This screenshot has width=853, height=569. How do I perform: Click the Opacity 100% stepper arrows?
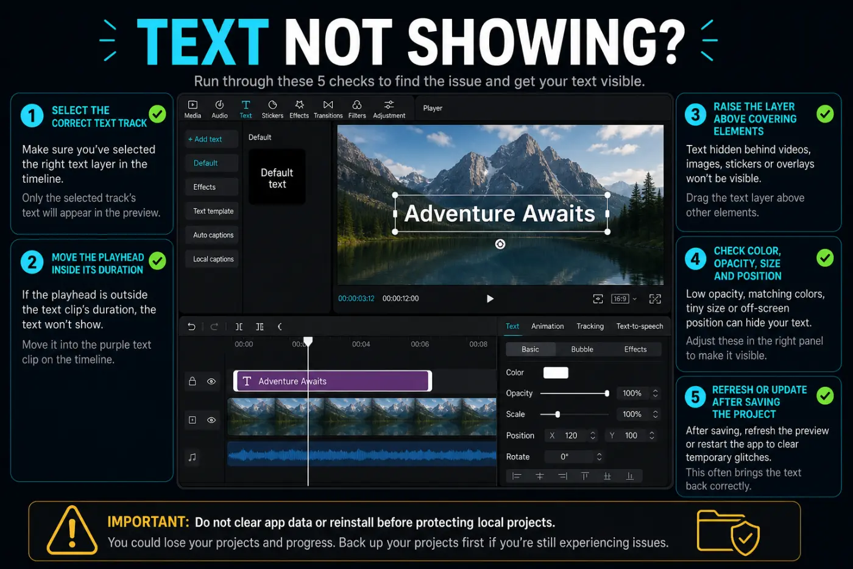[x=656, y=394]
